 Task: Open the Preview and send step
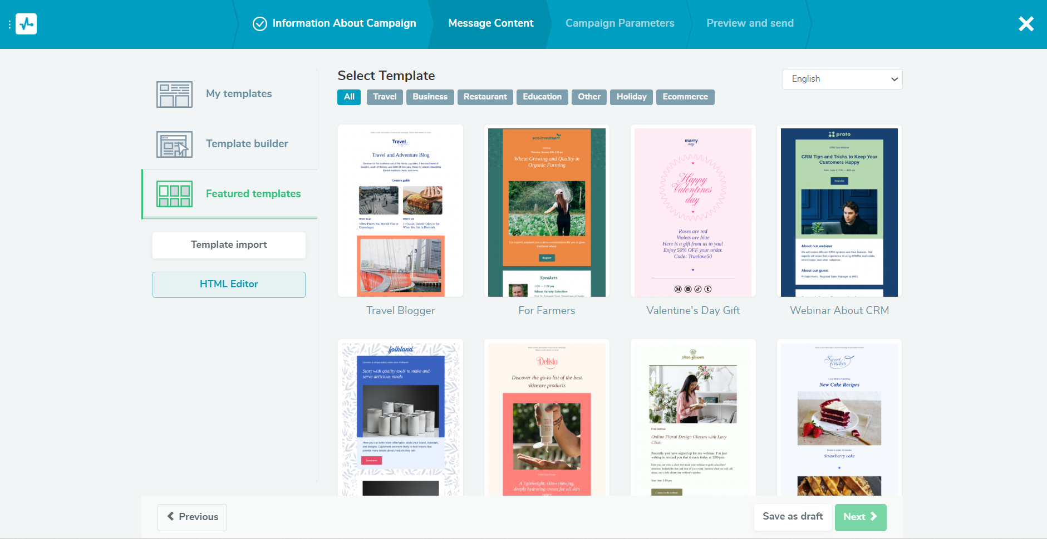coord(750,23)
